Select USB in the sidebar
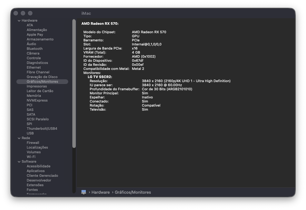The height and width of the screenshot is (210, 306). [30, 133]
